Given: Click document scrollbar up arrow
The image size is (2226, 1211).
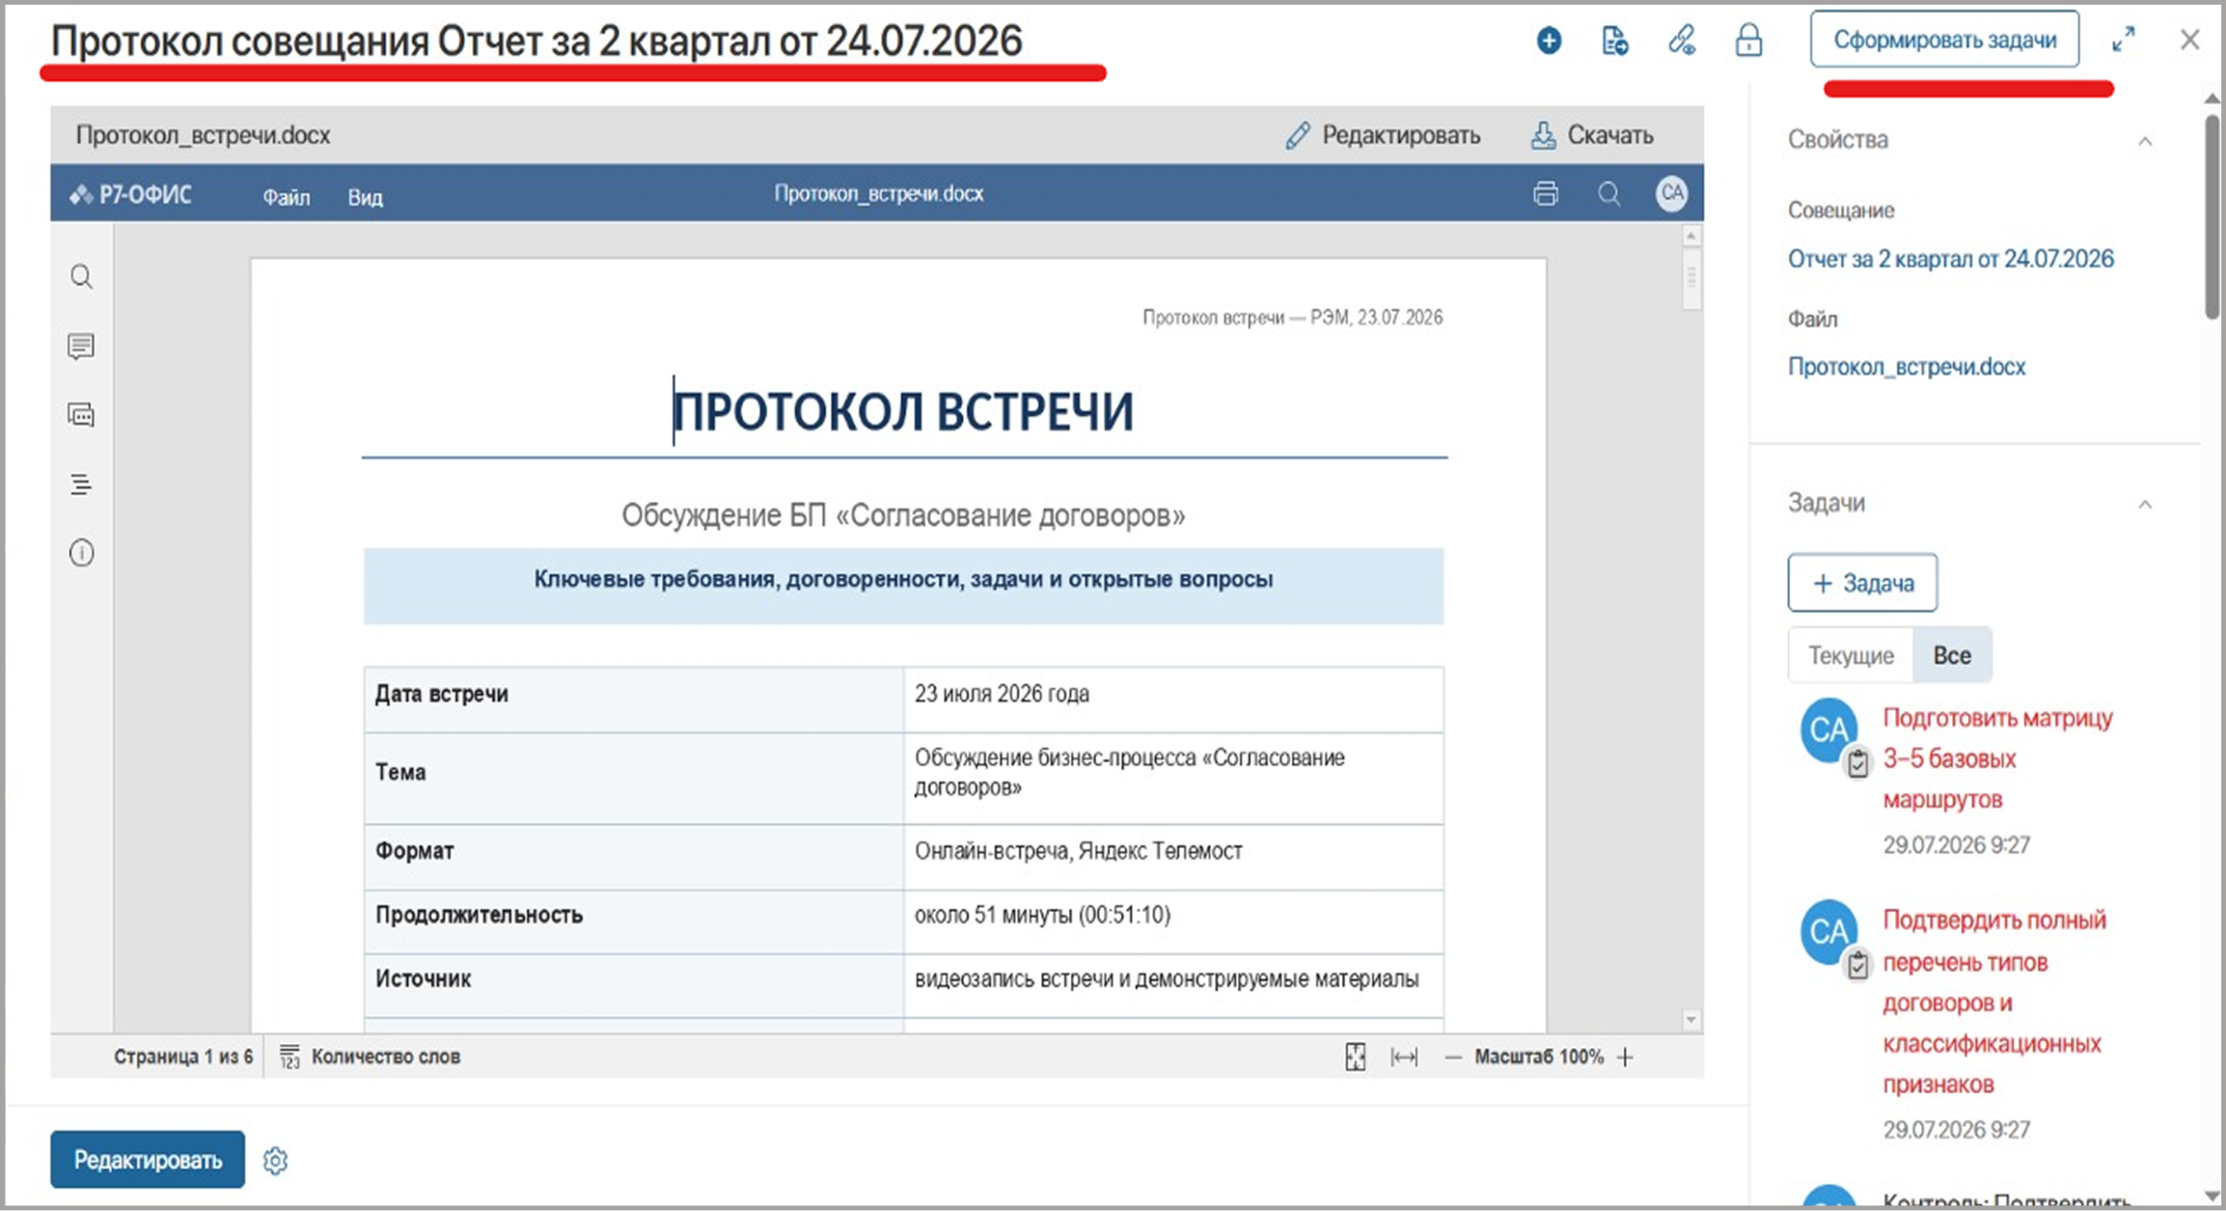Looking at the screenshot, I should click(1692, 235).
